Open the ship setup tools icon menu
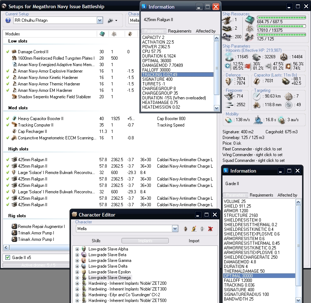This screenshot has width=311, height=303. coord(112,20)
